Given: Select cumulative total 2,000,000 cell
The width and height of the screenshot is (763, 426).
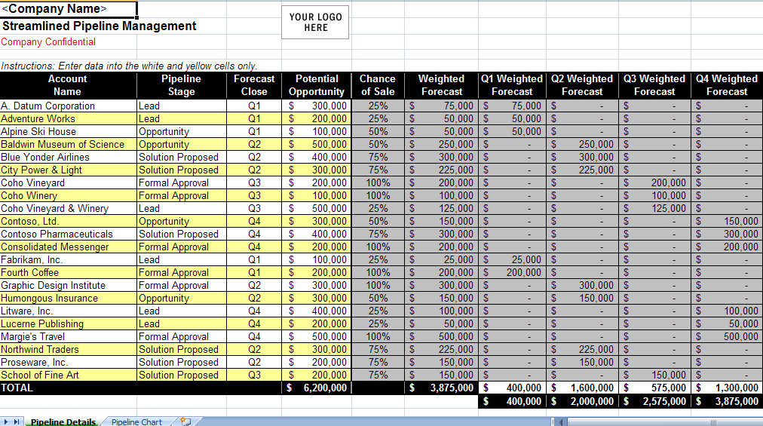Looking at the screenshot, I should 582,401.
